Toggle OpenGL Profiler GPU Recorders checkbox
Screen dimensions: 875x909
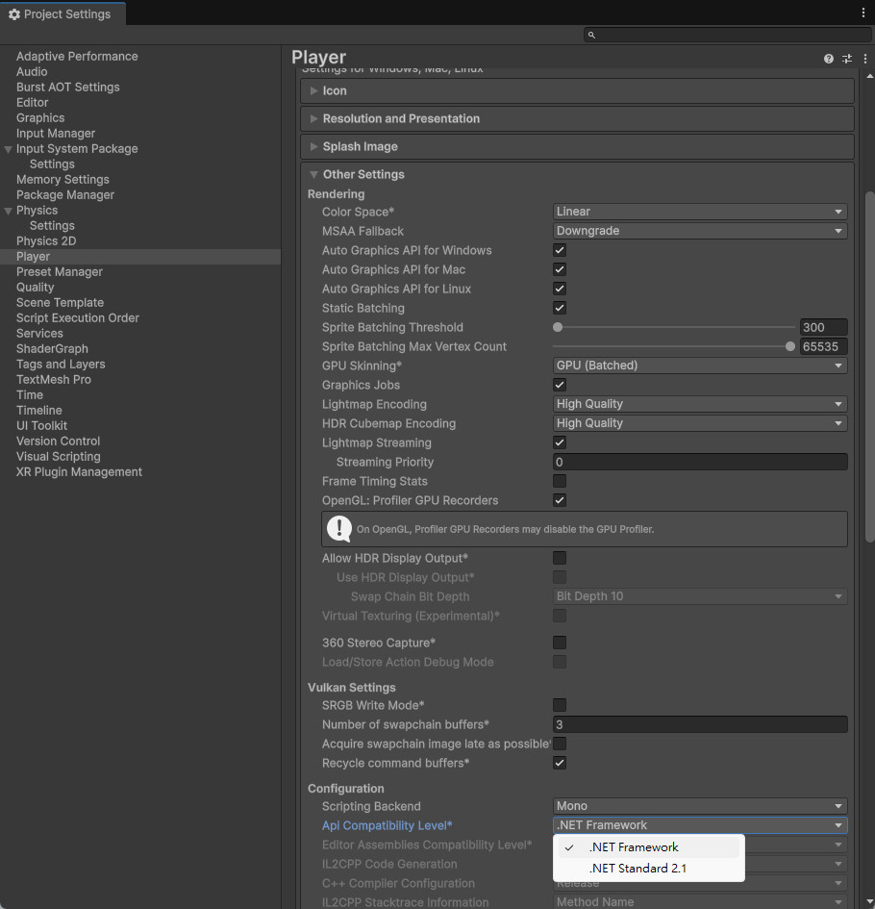[x=560, y=500]
